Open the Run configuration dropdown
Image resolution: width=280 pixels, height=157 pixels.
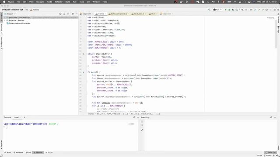click(x=217, y=10)
